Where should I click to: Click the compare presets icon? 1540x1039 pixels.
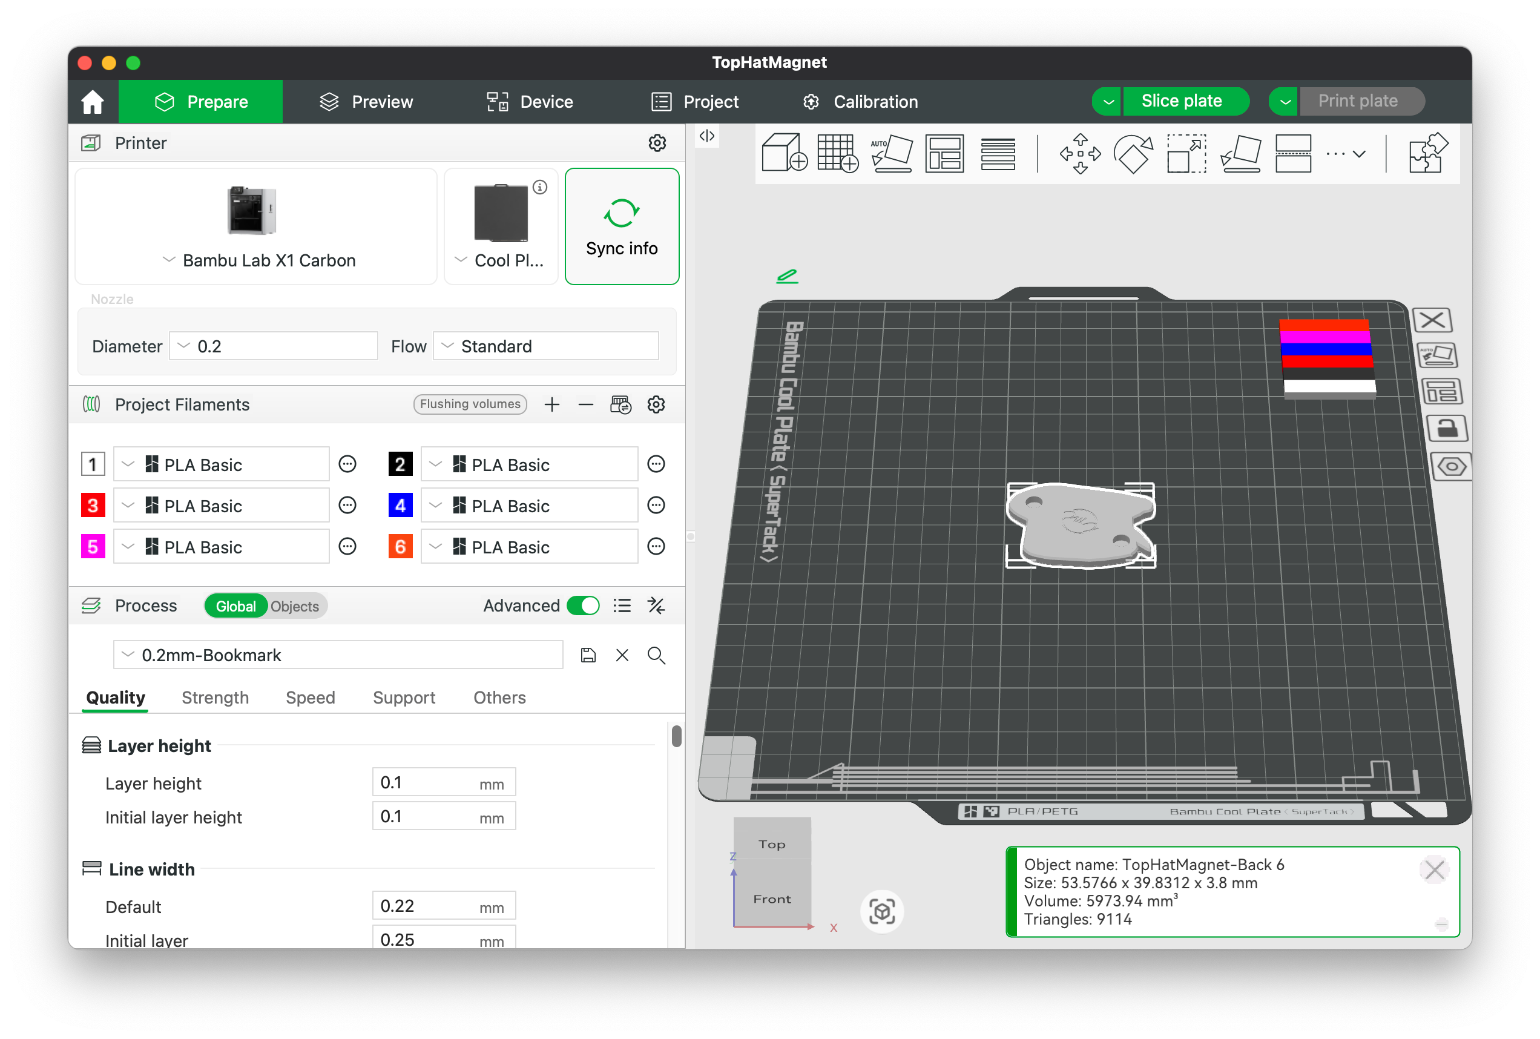tap(656, 605)
